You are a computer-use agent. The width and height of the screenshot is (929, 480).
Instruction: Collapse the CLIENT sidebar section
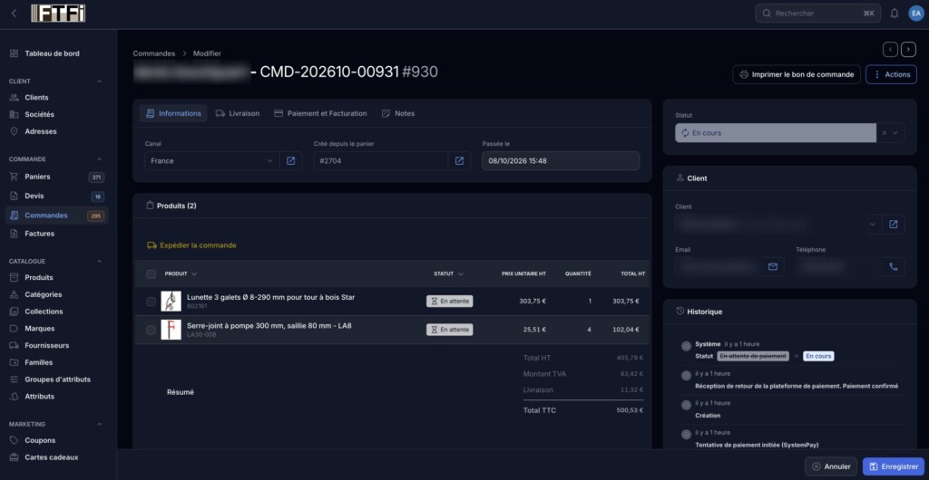99,81
